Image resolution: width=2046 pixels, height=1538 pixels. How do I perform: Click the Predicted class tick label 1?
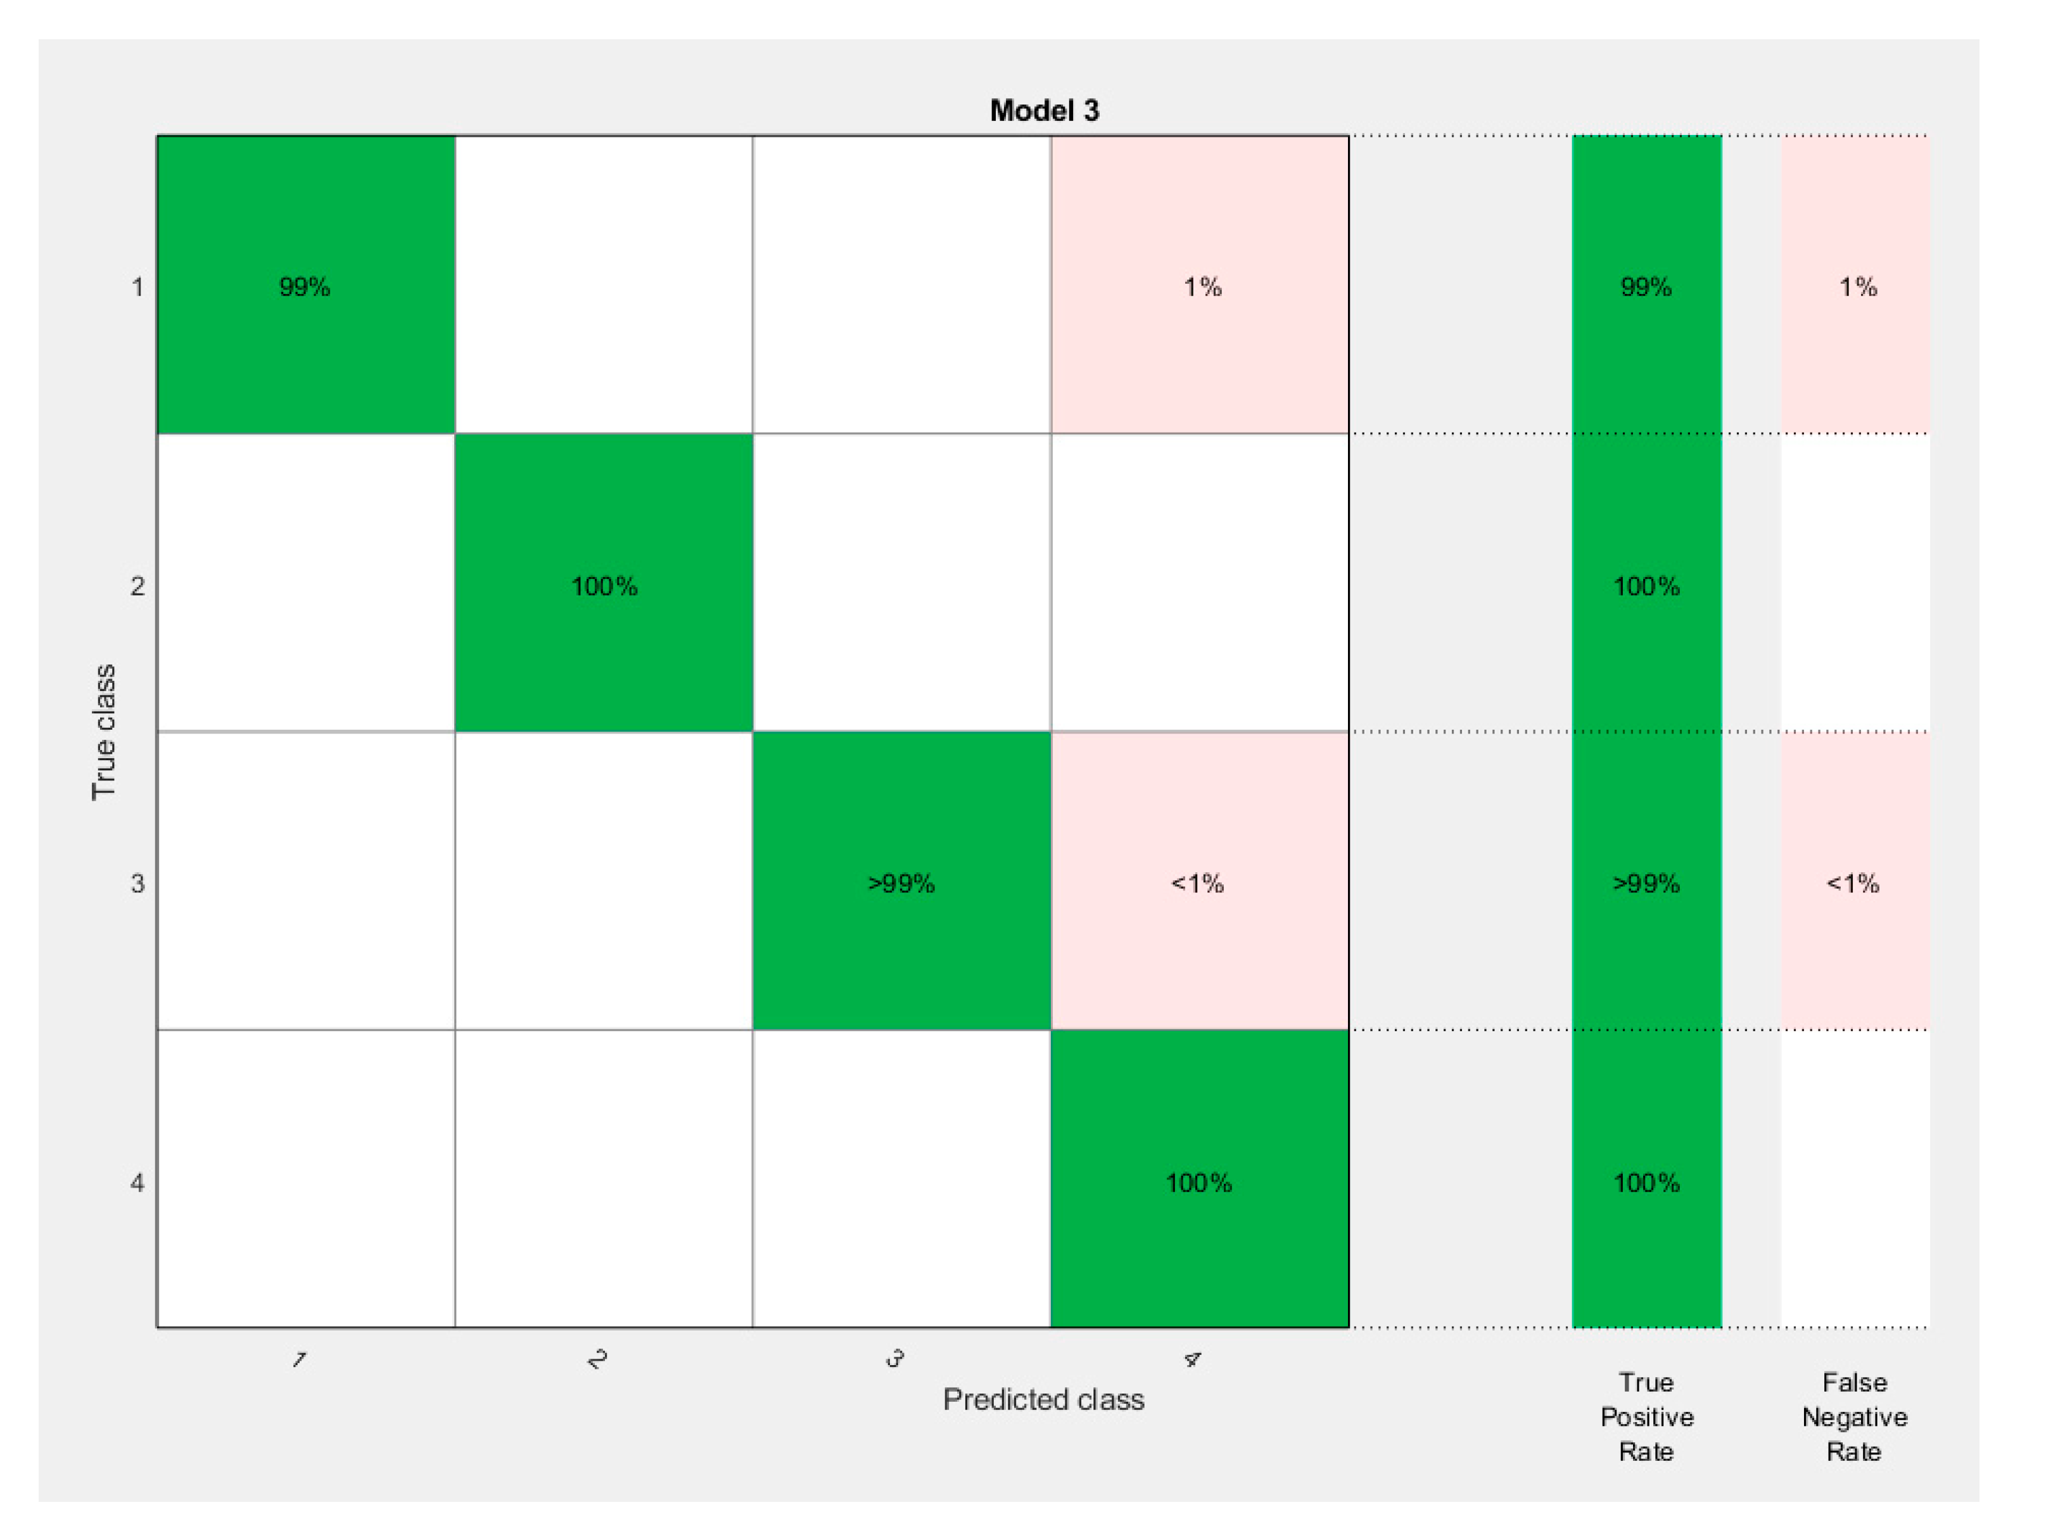[x=299, y=1359]
